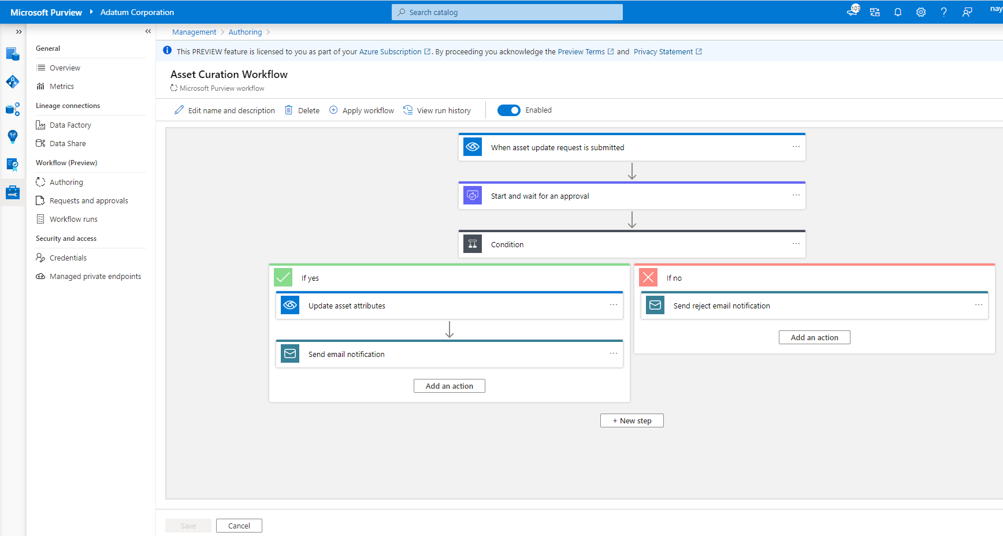Image resolution: width=1003 pixels, height=536 pixels.
Task: Open the lightbulb Insights rail icon
Action: 13,137
